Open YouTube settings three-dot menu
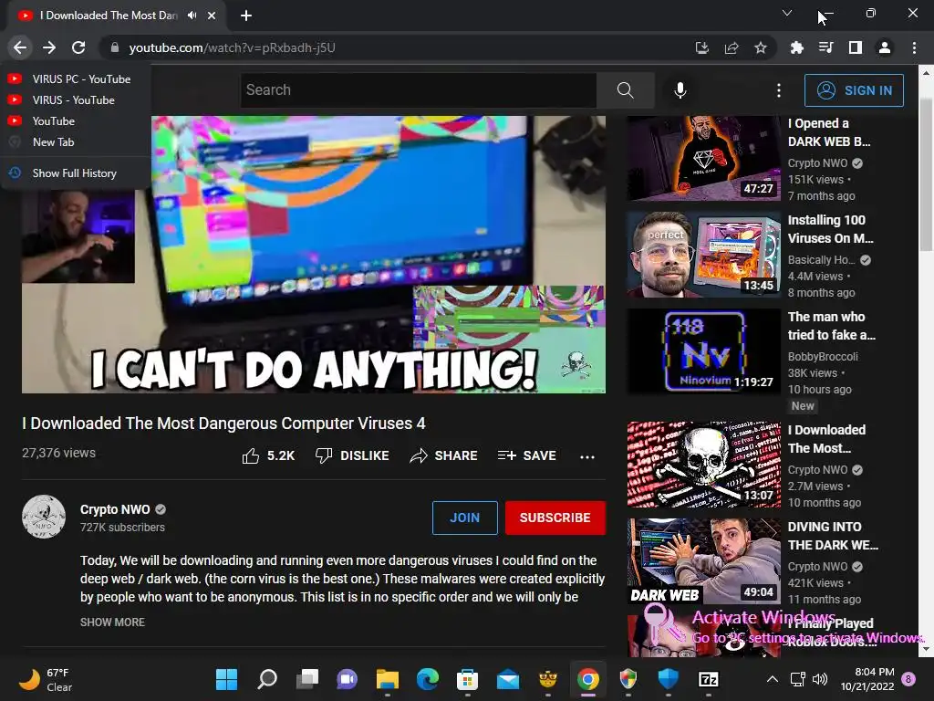Screen dimensions: 934x701 click(x=779, y=90)
